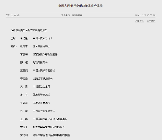Click the name 徐守本
This screenshot has height=140, width=162.
click(x=24, y=46)
